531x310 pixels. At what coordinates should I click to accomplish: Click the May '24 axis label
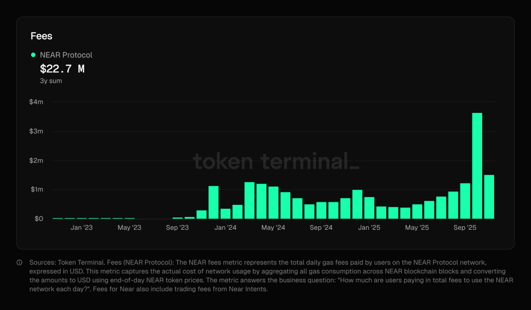point(273,227)
